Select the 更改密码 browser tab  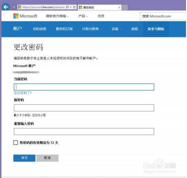(100, 8)
